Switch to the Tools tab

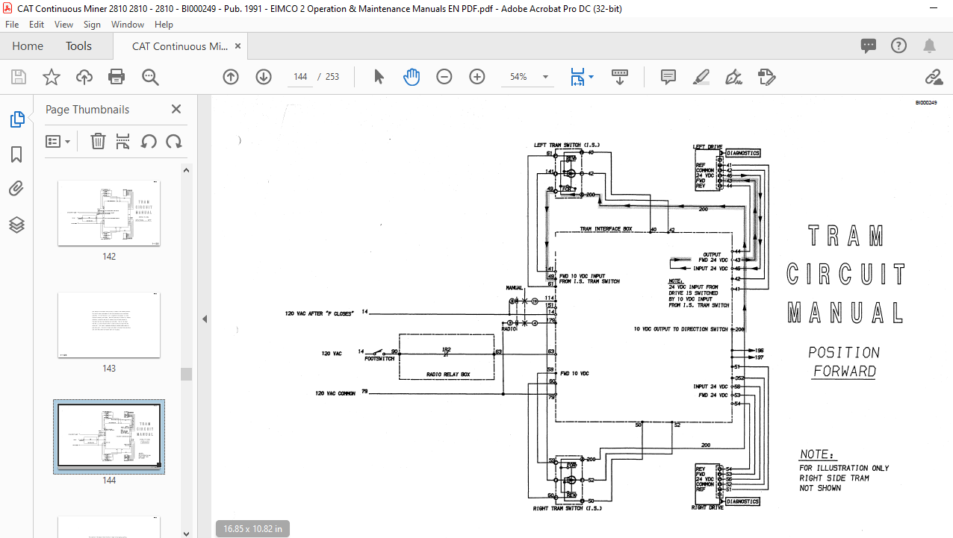click(78, 46)
